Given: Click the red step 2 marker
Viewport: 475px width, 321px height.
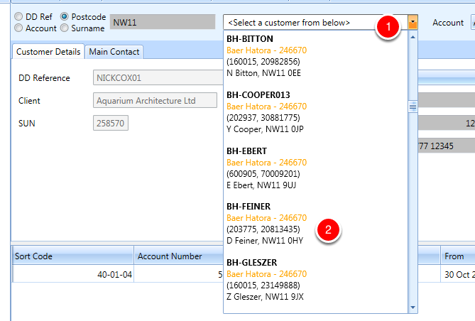Looking at the screenshot, I should tap(328, 229).
